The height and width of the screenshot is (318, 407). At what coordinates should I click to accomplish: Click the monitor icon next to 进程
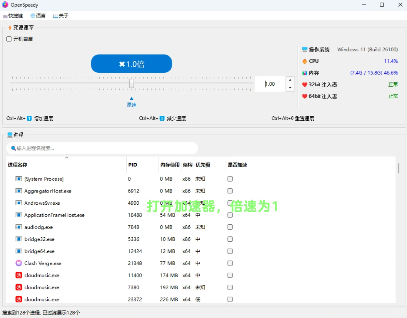(x=9, y=135)
